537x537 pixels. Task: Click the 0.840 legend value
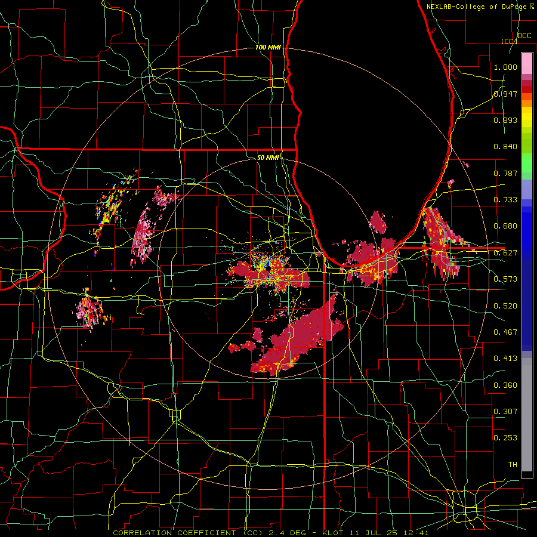[x=505, y=147]
